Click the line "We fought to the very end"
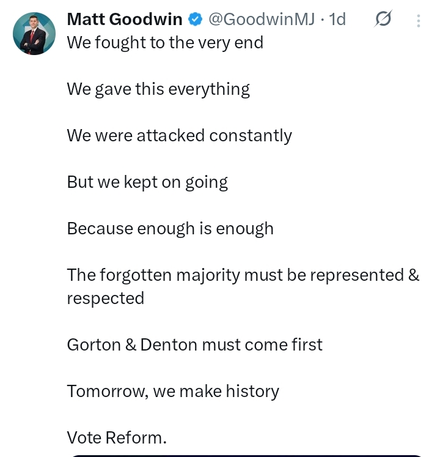The height and width of the screenshot is (457, 440). pyautogui.click(x=165, y=43)
